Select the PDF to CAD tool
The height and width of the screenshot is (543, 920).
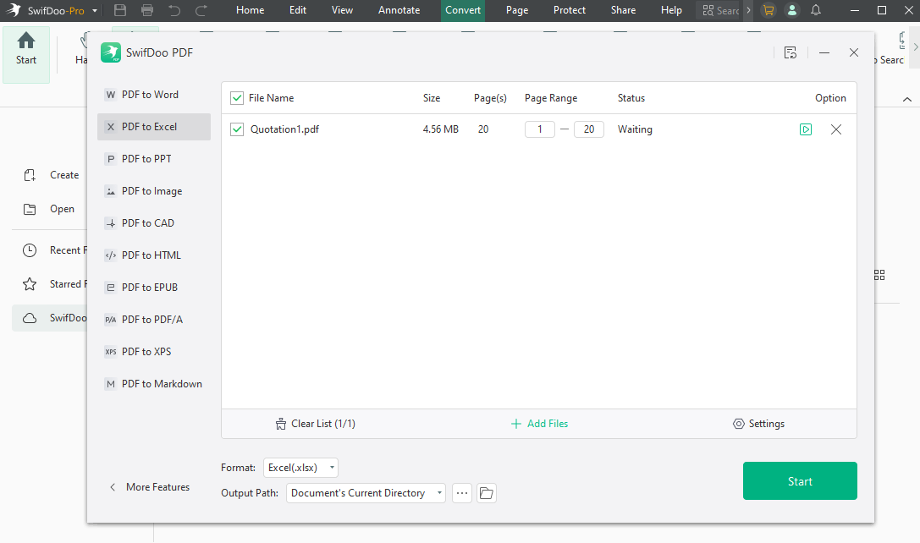(147, 222)
